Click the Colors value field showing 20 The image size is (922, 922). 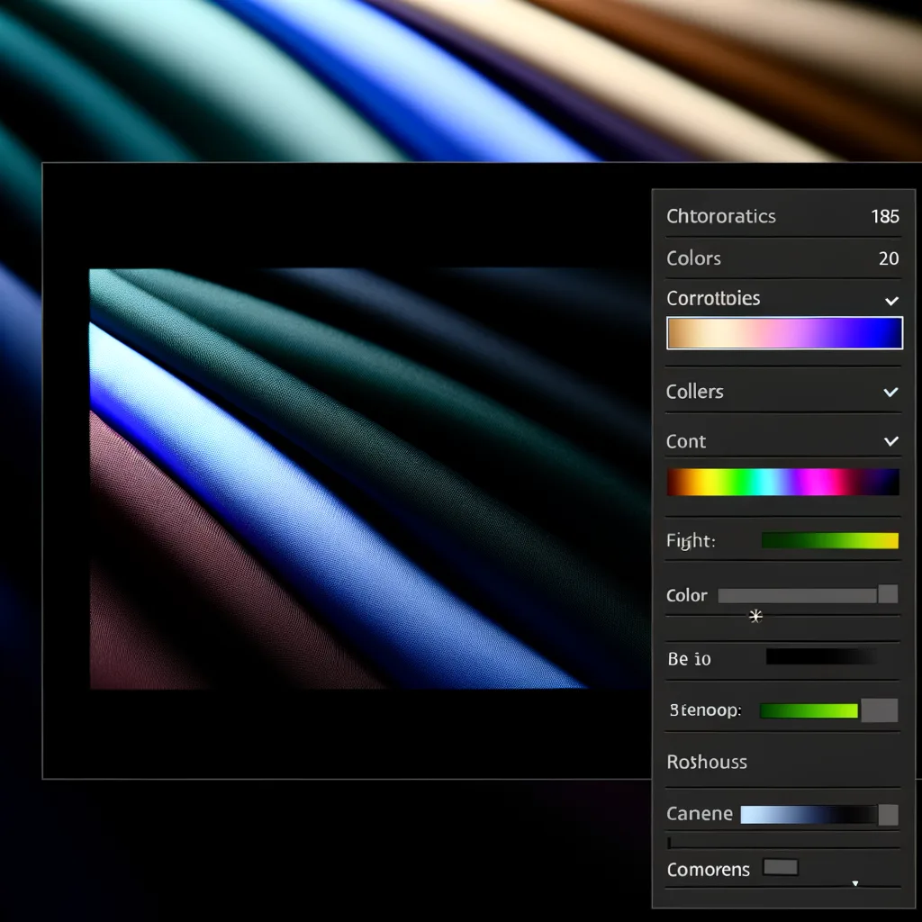tap(888, 258)
